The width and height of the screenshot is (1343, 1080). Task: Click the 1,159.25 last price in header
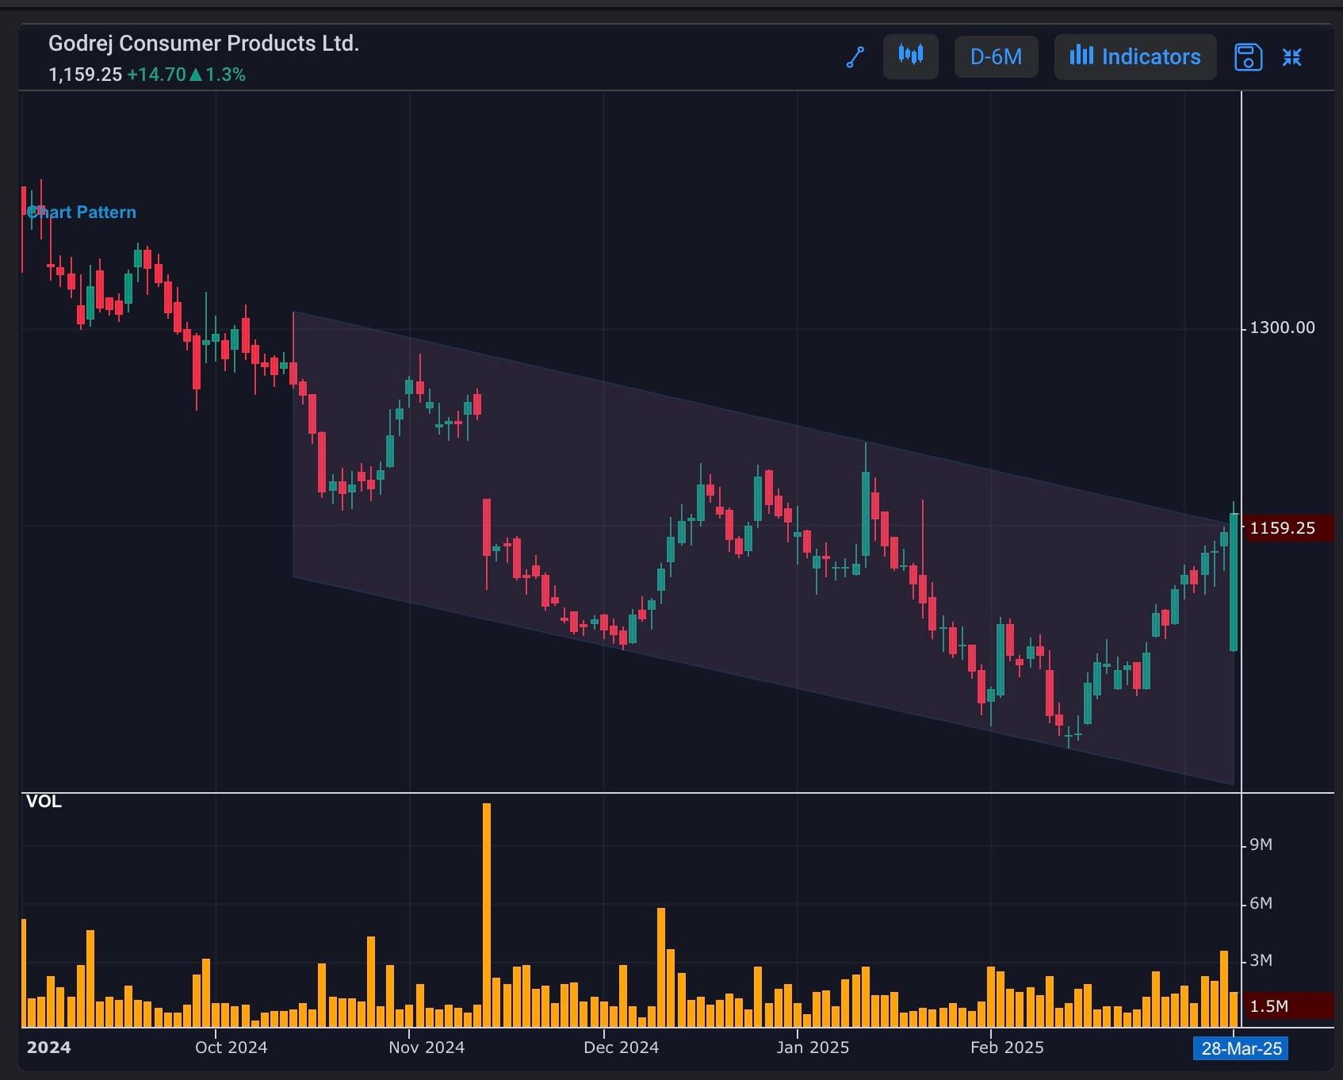tap(86, 75)
